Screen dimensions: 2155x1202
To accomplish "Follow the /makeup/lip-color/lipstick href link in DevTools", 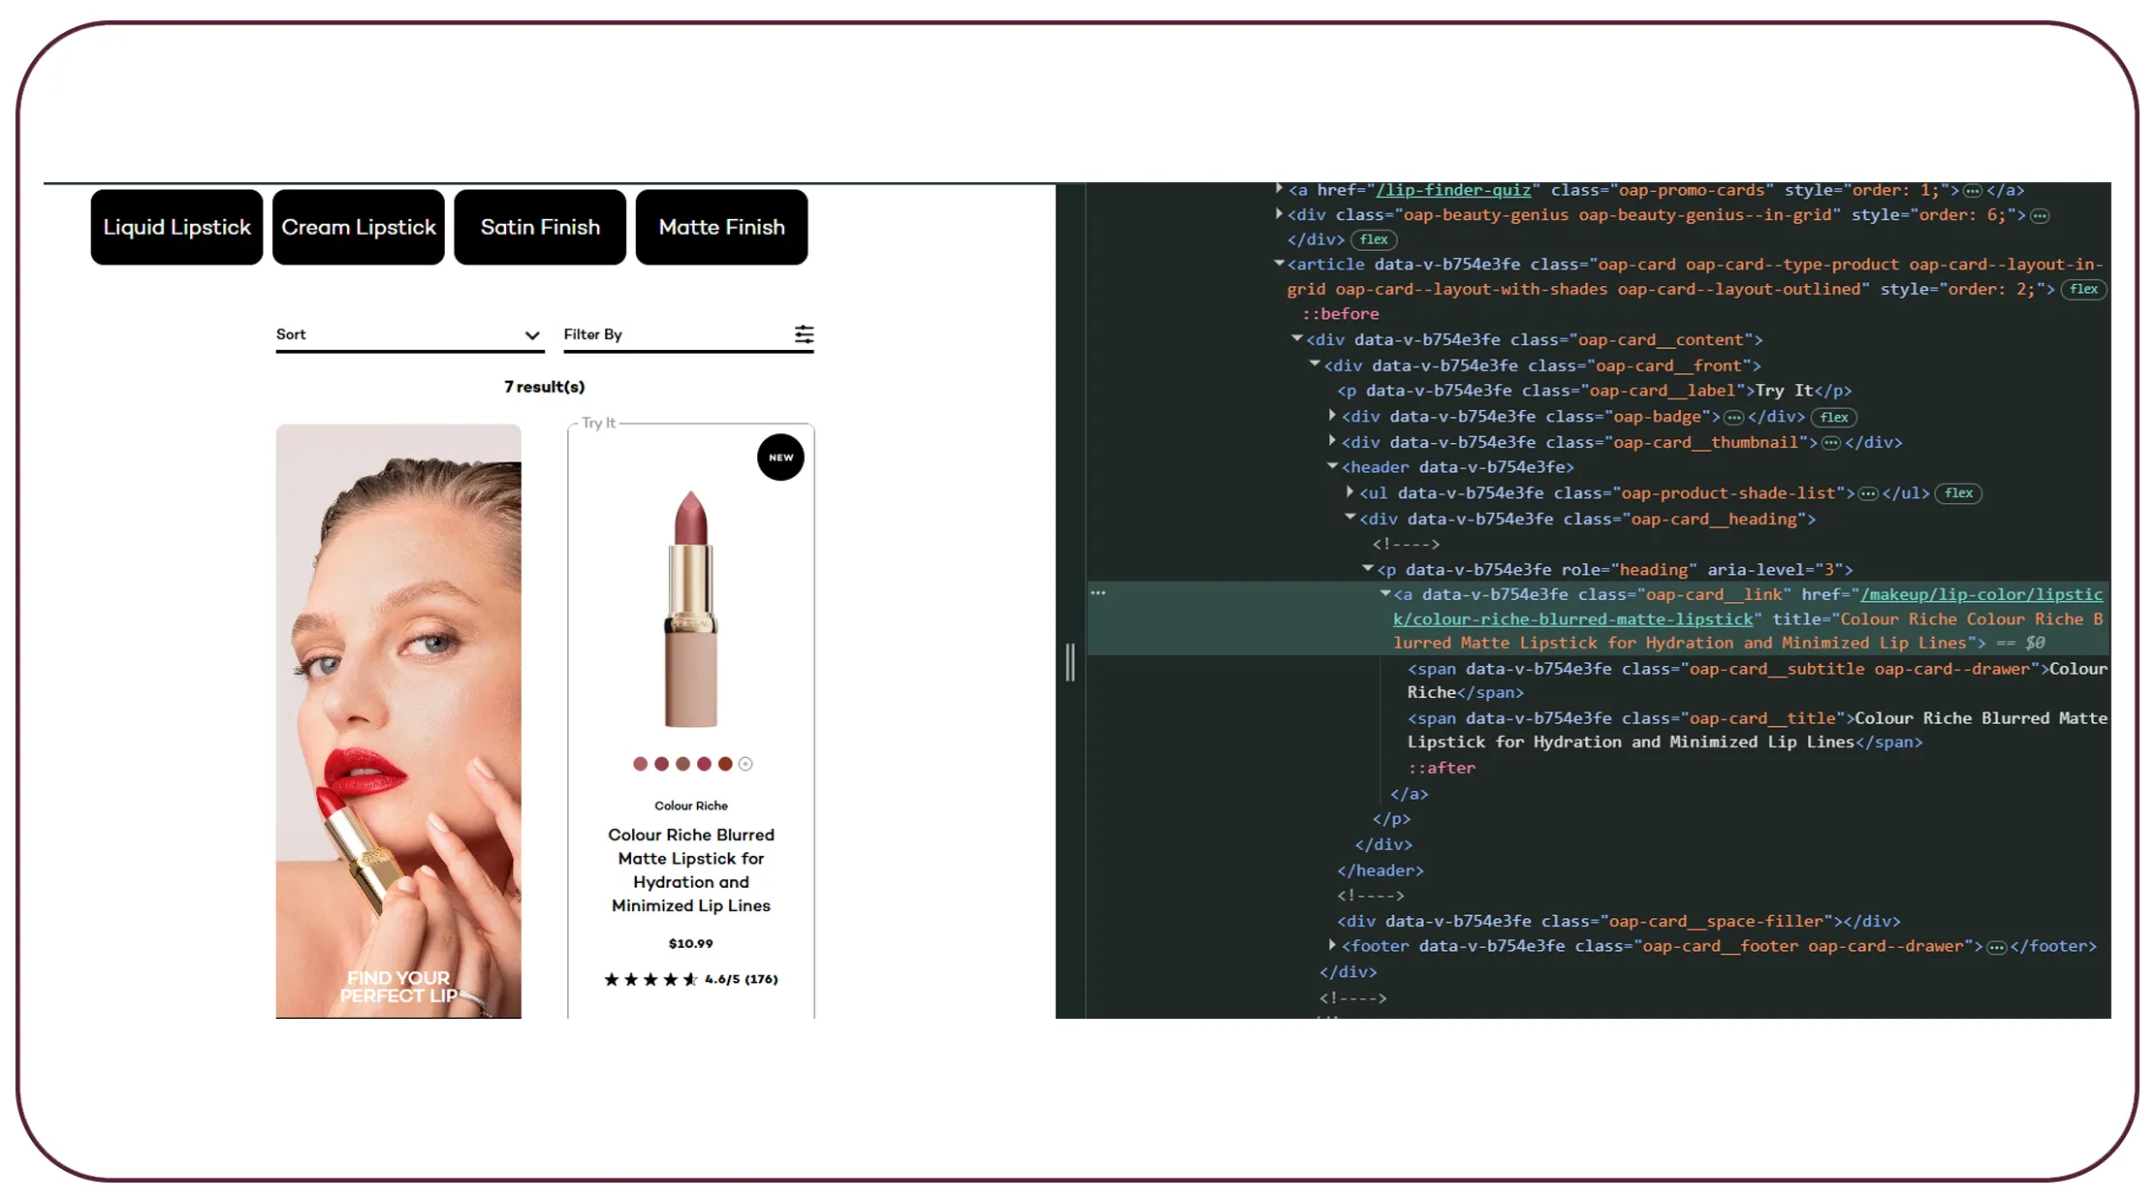I will click(x=1748, y=607).
